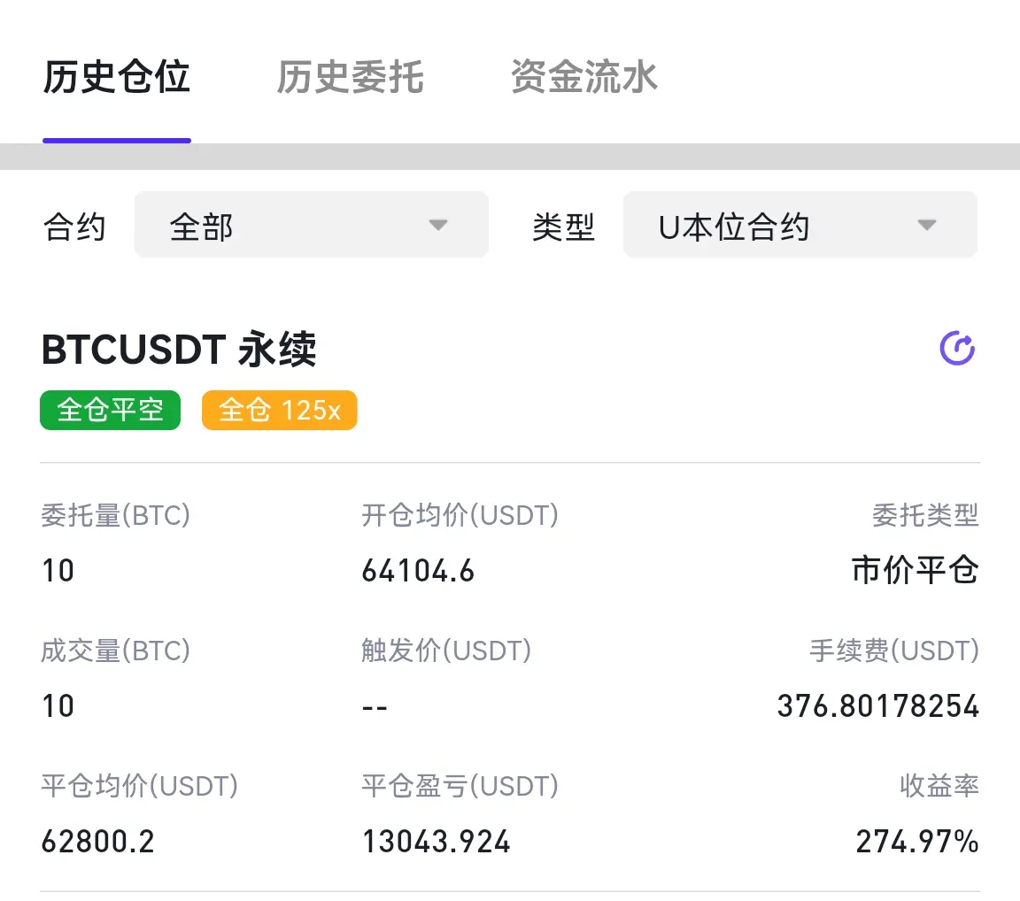Image resolution: width=1020 pixels, height=901 pixels.
Task: Click the 委托量 value 10
Action: click(58, 571)
